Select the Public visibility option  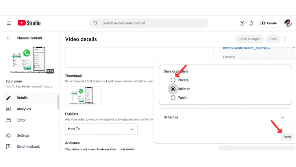(173, 98)
